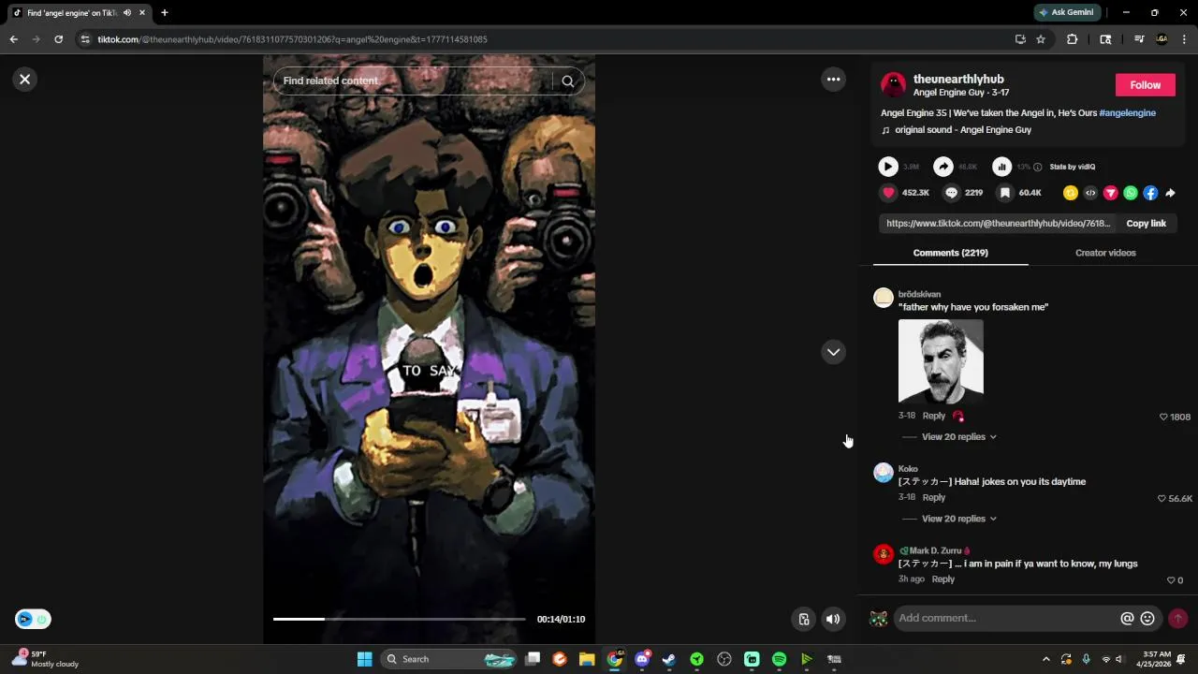Bookmark this page with the star icon

click(1040, 39)
